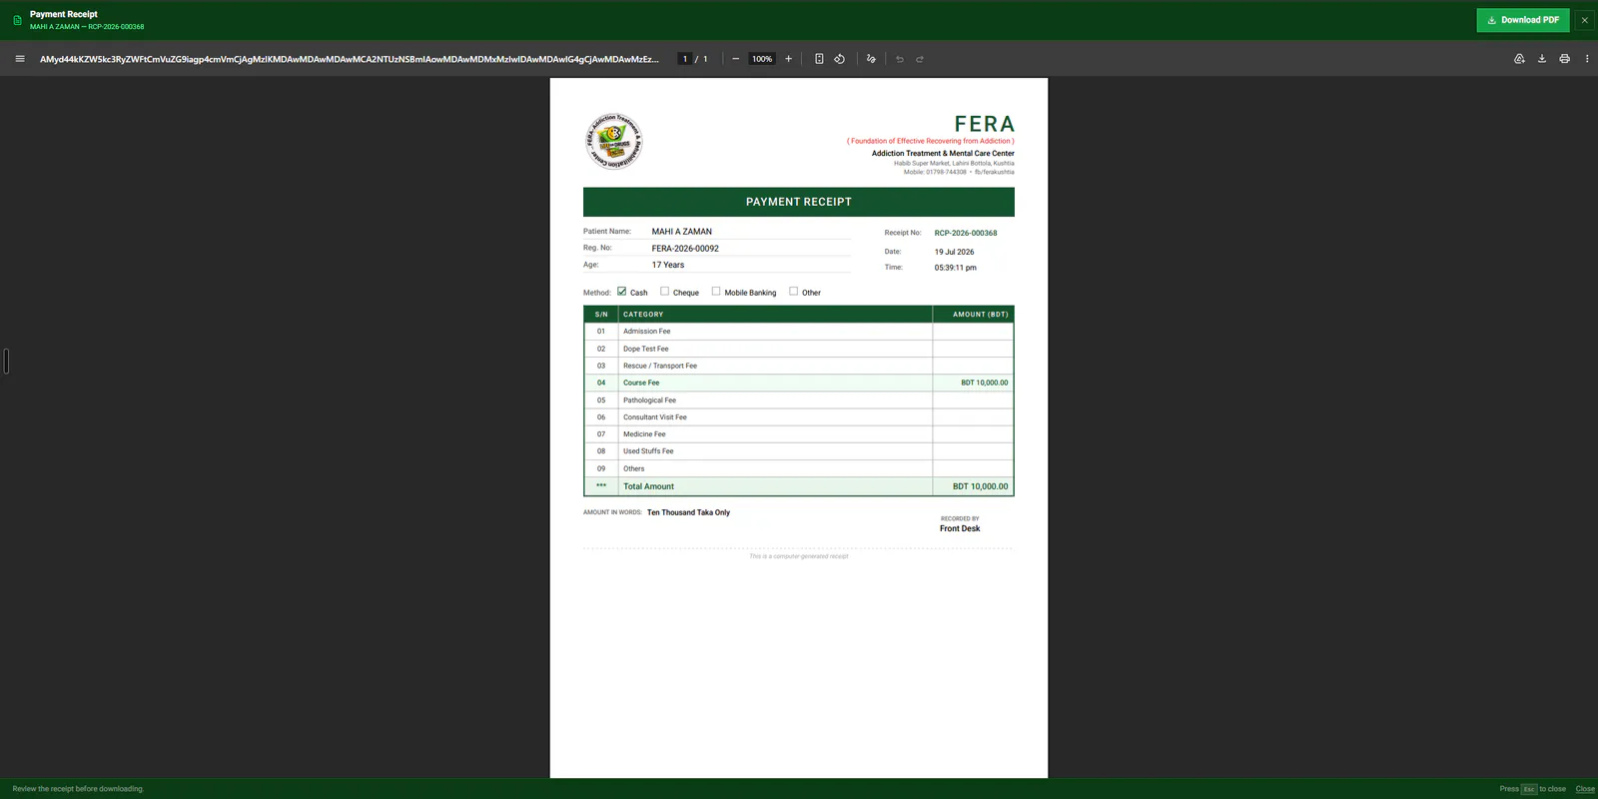Image resolution: width=1598 pixels, height=799 pixels.
Task: Open the PDF viewer sidebar menu
Action: coord(20,59)
